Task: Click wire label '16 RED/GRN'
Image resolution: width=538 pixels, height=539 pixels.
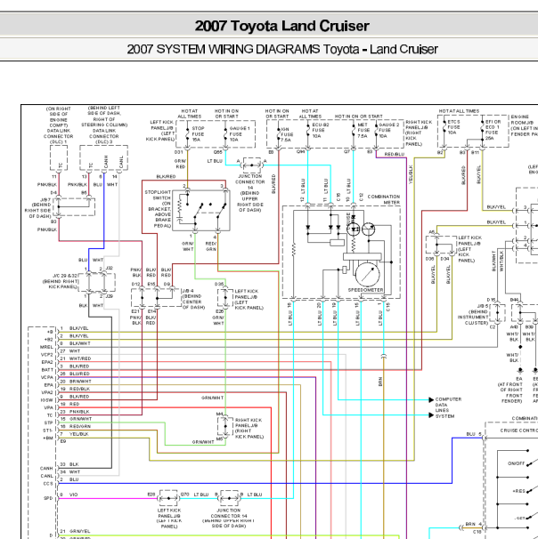Action: [76, 427]
